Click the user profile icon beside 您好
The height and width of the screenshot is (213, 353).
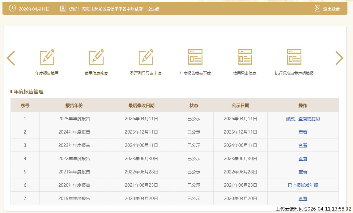pyautogui.click(x=63, y=9)
